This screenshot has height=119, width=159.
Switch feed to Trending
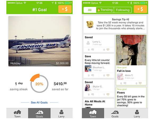tap(105, 10)
